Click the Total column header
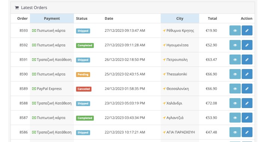The width and height of the screenshot is (266, 142). point(212,18)
